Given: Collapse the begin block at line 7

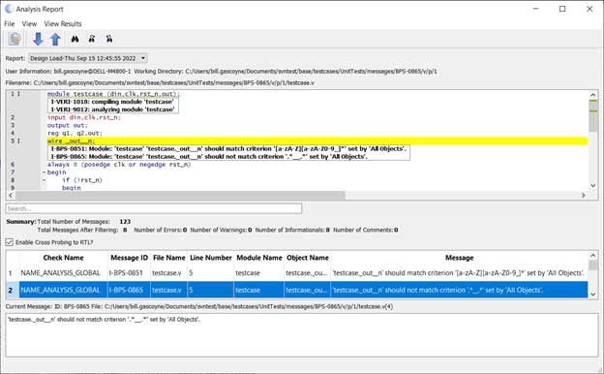Looking at the screenshot, I should [44, 172].
